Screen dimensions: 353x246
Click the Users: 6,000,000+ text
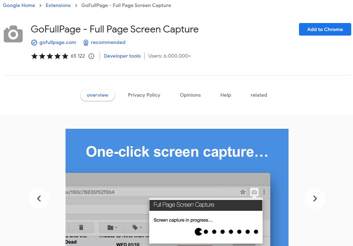(x=169, y=56)
